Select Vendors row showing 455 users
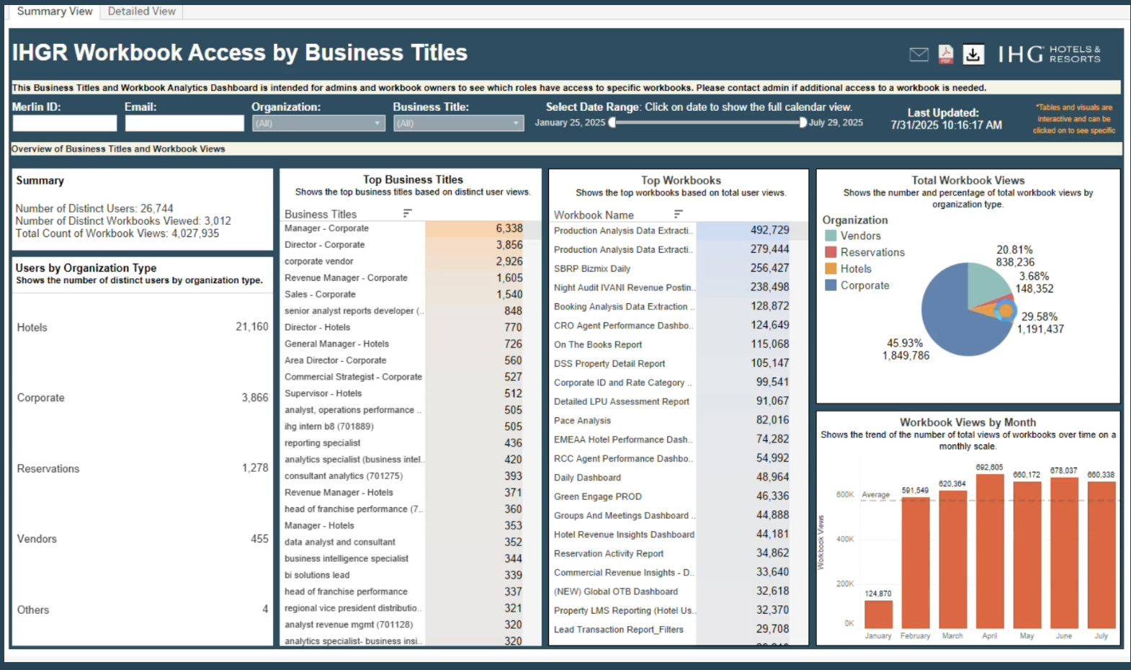This screenshot has height=670, width=1131. pyautogui.click(x=143, y=539)
